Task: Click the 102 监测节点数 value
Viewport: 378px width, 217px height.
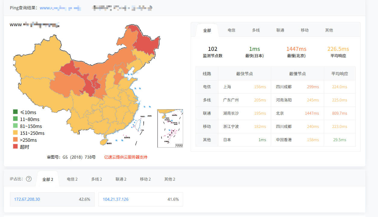Action: (213, 49)
